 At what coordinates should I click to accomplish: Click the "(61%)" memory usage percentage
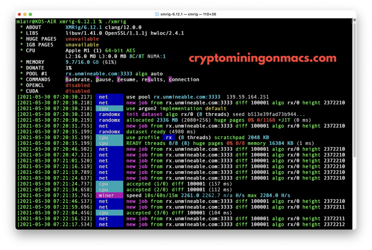click(x=109, y=62)
